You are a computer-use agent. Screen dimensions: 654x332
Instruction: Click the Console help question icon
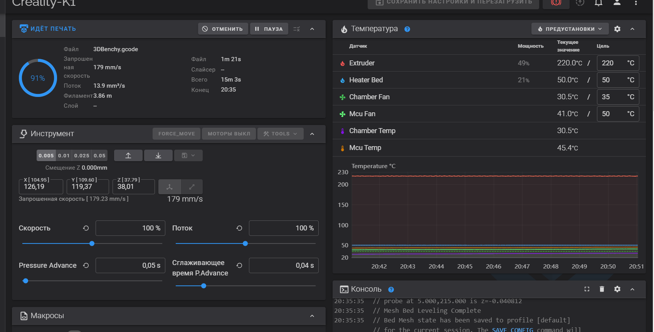pyautogui.click(x=391, y=289)
